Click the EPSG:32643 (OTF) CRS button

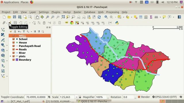tap(164, 97)
